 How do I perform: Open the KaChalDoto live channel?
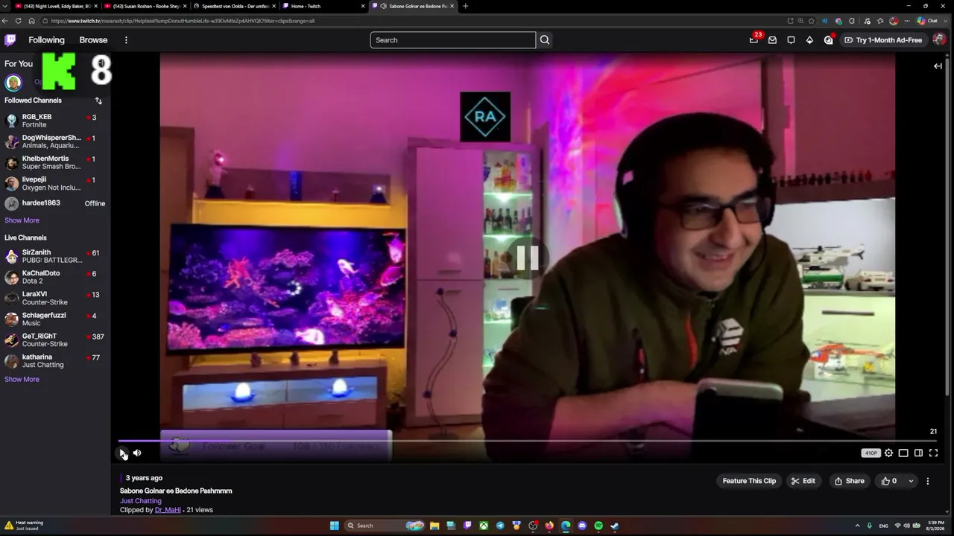point(55,277)
